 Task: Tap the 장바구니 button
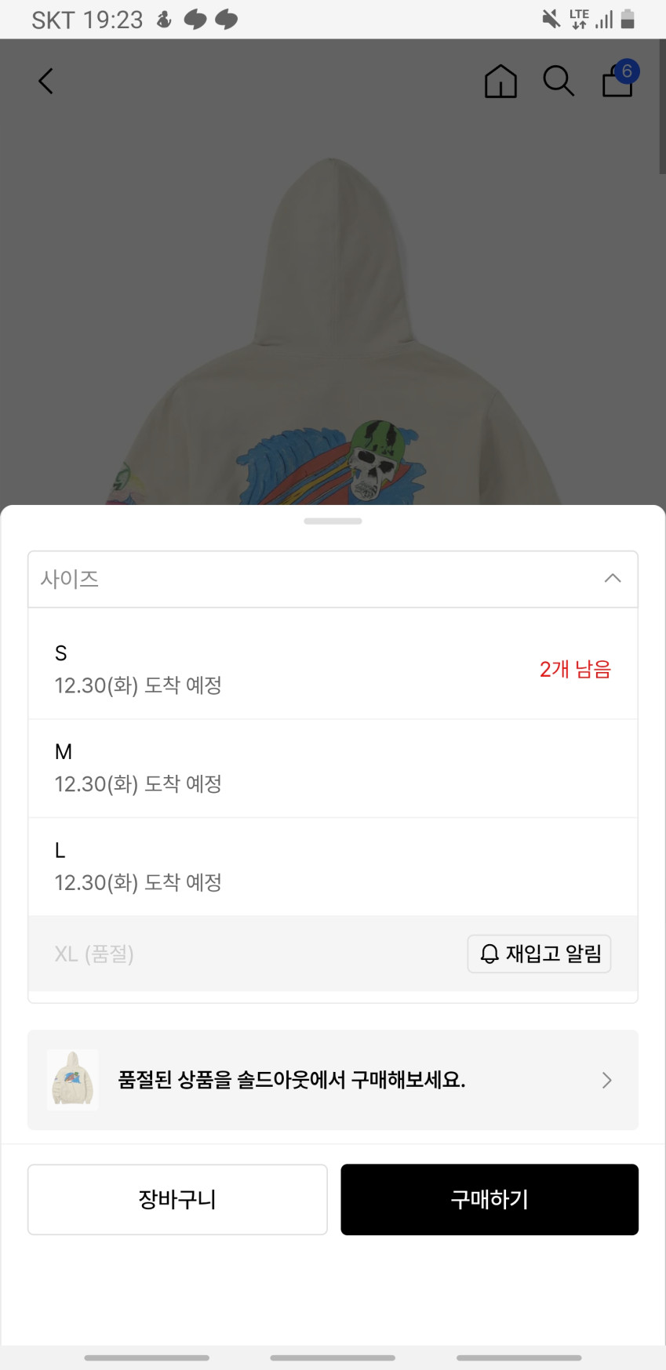177,1199
